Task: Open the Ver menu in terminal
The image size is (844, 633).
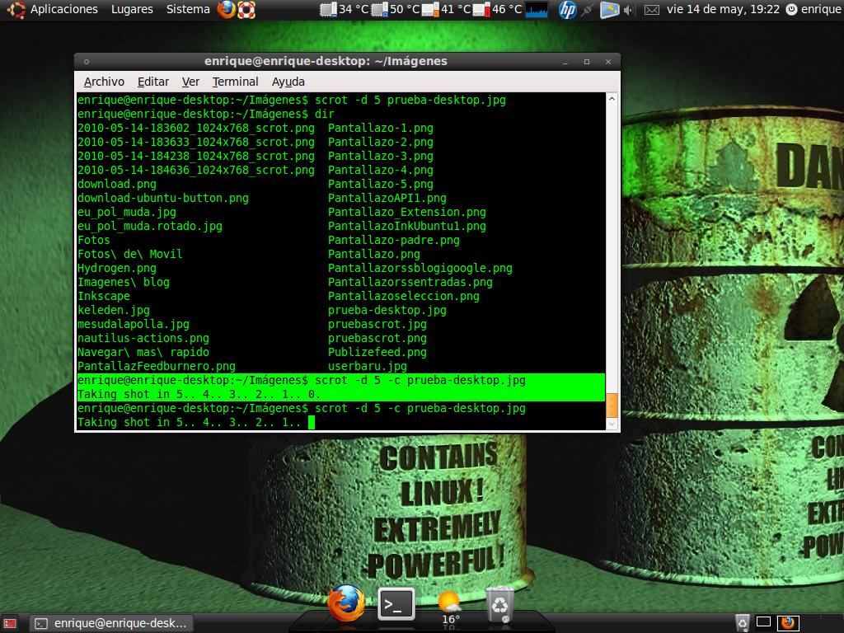Action: point(190,82)
